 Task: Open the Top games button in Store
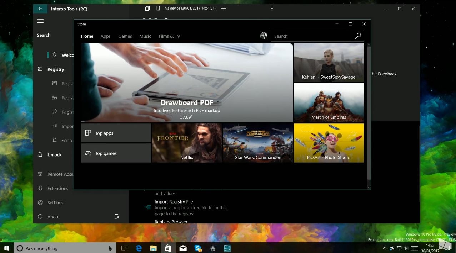(x=116, y=153)
